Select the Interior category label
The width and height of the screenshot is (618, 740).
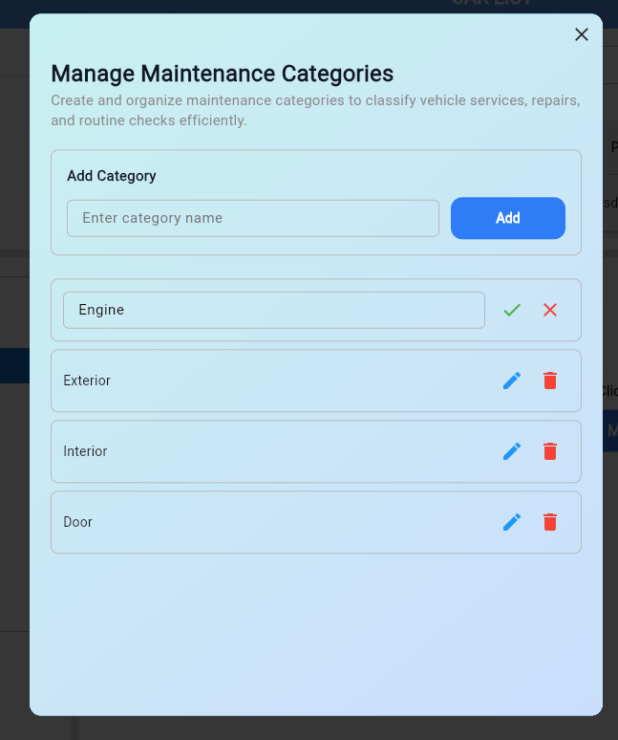[85, 451]
